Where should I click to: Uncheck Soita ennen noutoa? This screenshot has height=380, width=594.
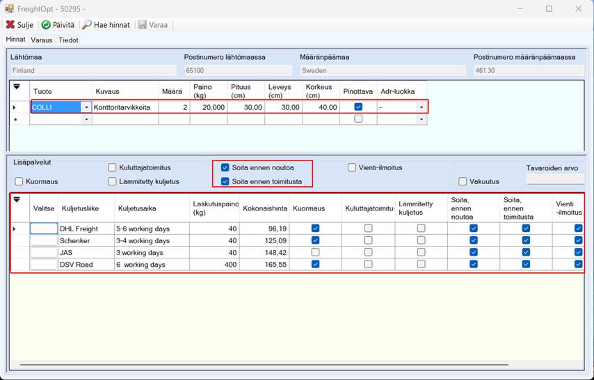[x=225, y=167]
